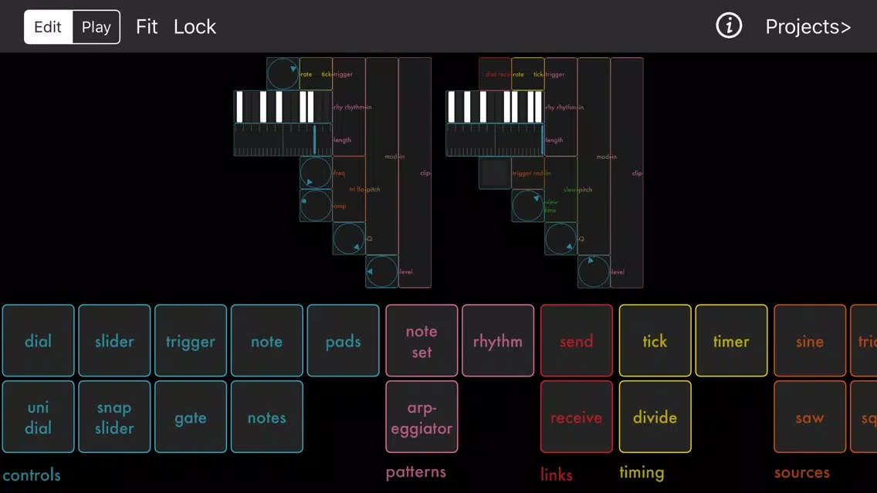The width and height of the screenshot is (877, 493).
Task: Add a note control block
Action: click(267, 340)
